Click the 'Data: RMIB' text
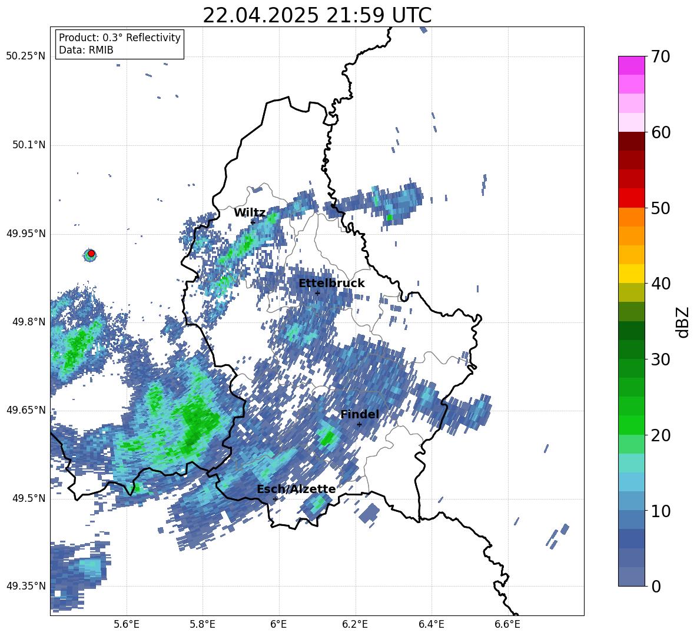697x636 pixels. (x=86, y=50)
